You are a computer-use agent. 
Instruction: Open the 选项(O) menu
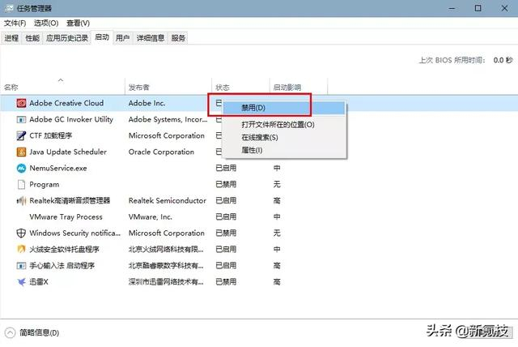[x=46, y=24]
